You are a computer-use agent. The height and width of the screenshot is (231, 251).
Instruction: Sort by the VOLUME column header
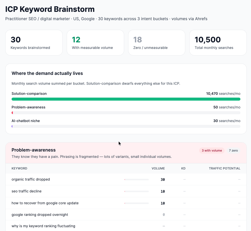click(x=158, y=168)
